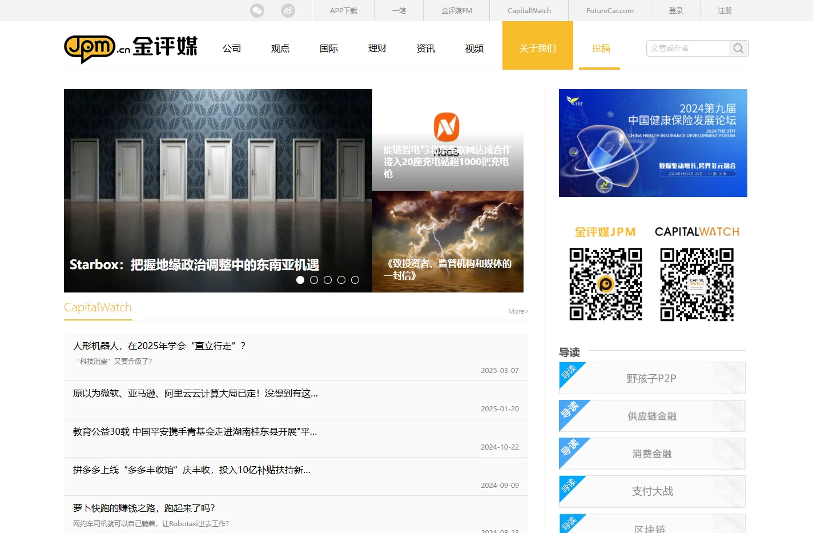813x533 pixels.
Task: Click the 金评媒JPM QR code
Action: coord(606,284)
